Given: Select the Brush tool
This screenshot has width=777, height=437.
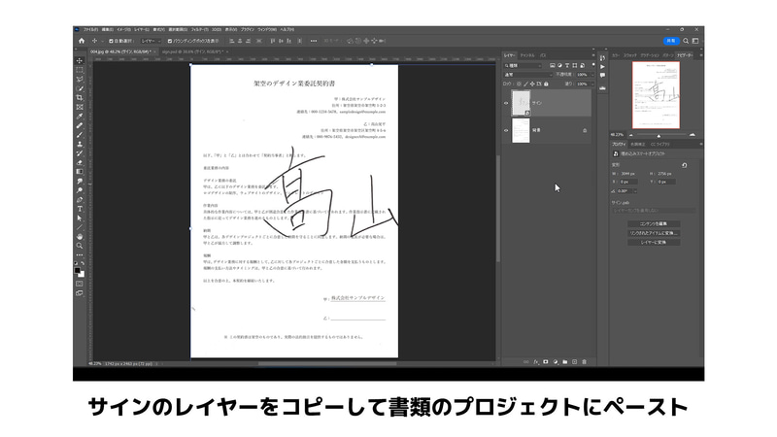Looking at the screenshot, I should coord(80,135).
